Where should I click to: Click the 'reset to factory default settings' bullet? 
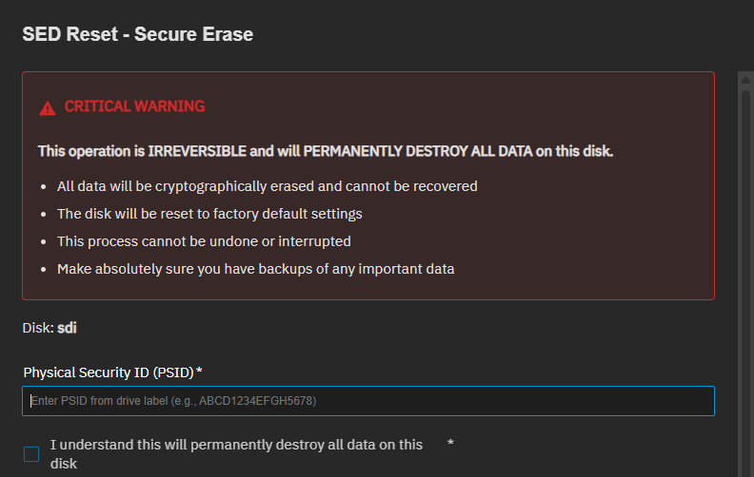[209, 214]
